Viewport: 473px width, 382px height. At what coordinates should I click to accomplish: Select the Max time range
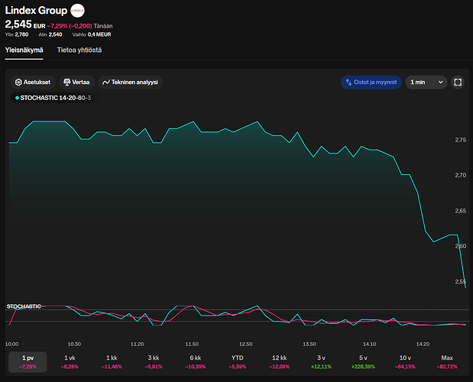(x=446, y=361)
